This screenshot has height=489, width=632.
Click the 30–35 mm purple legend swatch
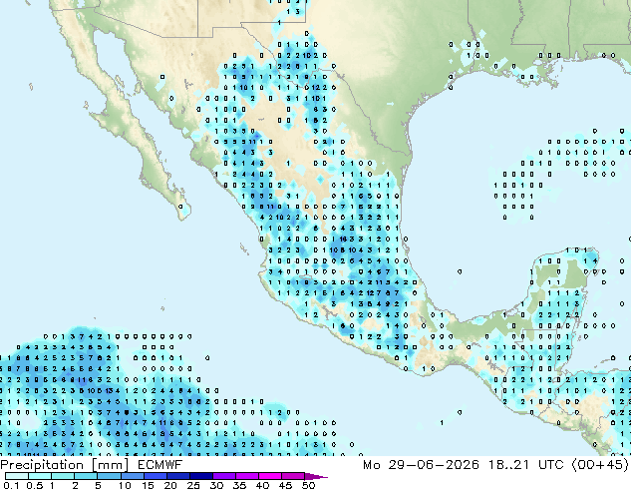pyautogui.click(x=224, y=476)
